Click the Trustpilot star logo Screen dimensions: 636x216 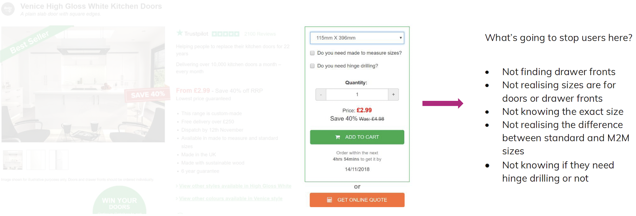[x=180, y=33]
